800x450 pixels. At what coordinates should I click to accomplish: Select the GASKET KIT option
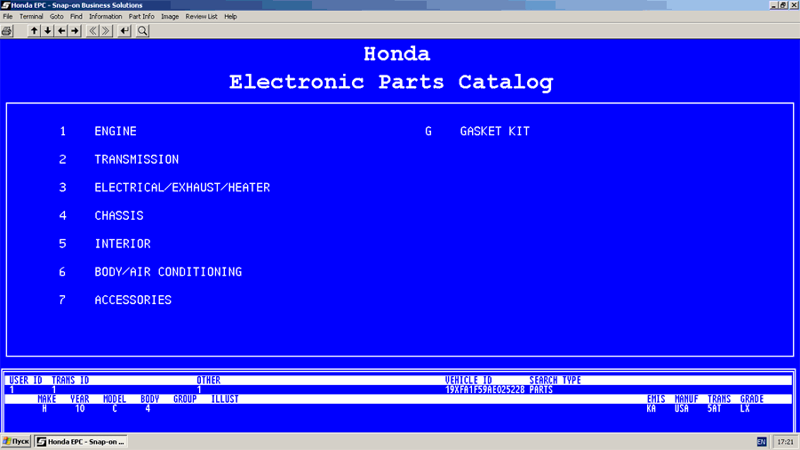tap(495, 132)
